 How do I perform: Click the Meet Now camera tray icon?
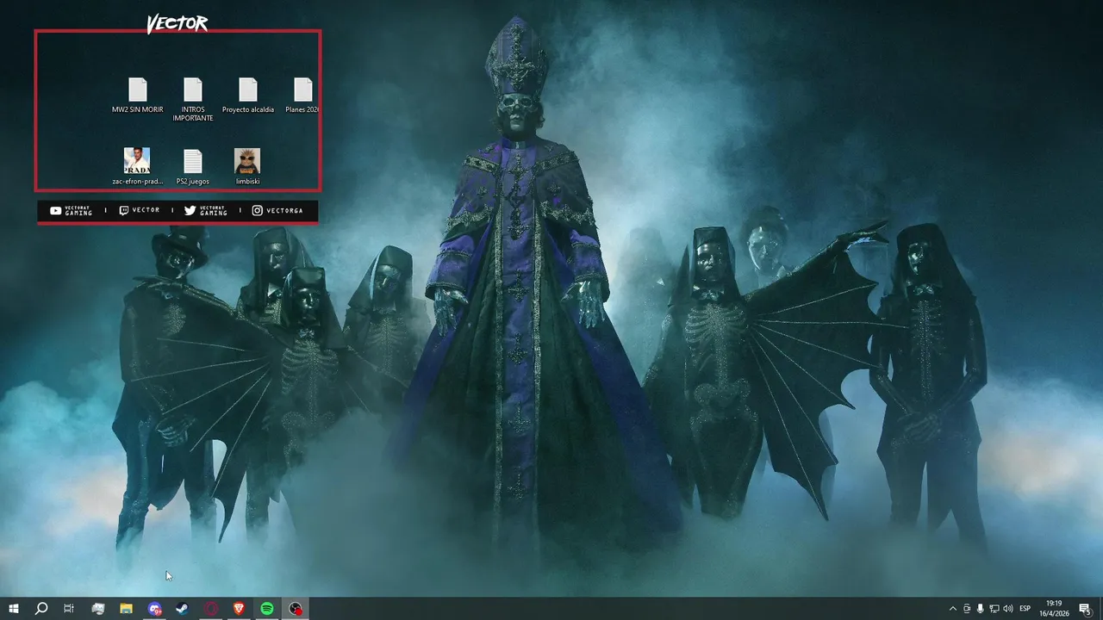point(967,609)
